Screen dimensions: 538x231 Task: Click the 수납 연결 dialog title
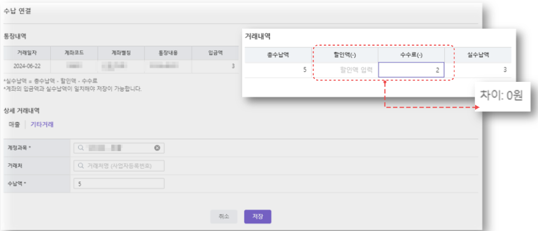[x=17, y=11]
